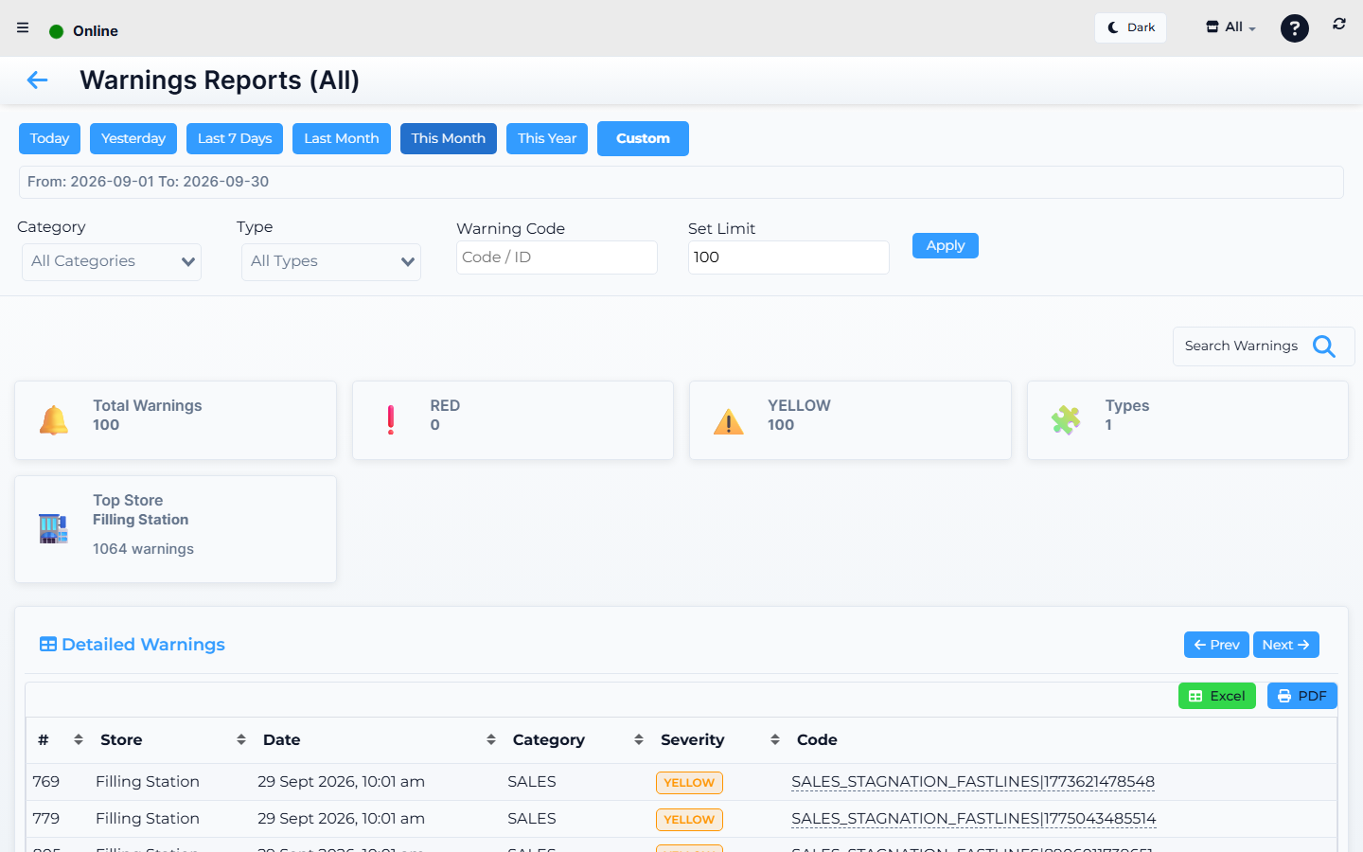Sort by Date column arrows

[x=491, y=739]
